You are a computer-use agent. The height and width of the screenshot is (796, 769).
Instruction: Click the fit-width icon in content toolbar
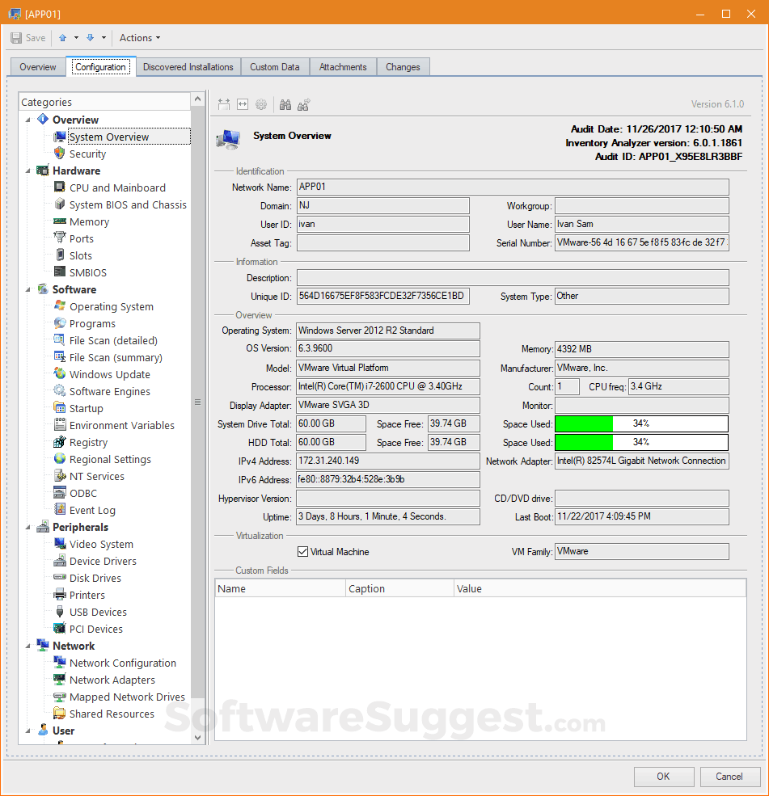[x=243, y=104]
